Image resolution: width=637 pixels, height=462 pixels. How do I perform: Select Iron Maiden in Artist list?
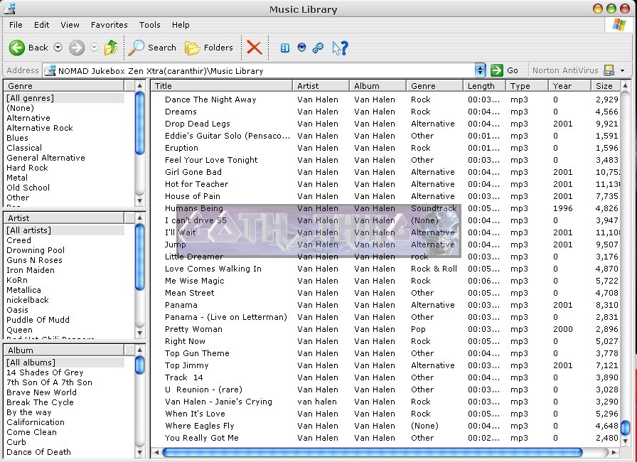[x=31, y=270]
